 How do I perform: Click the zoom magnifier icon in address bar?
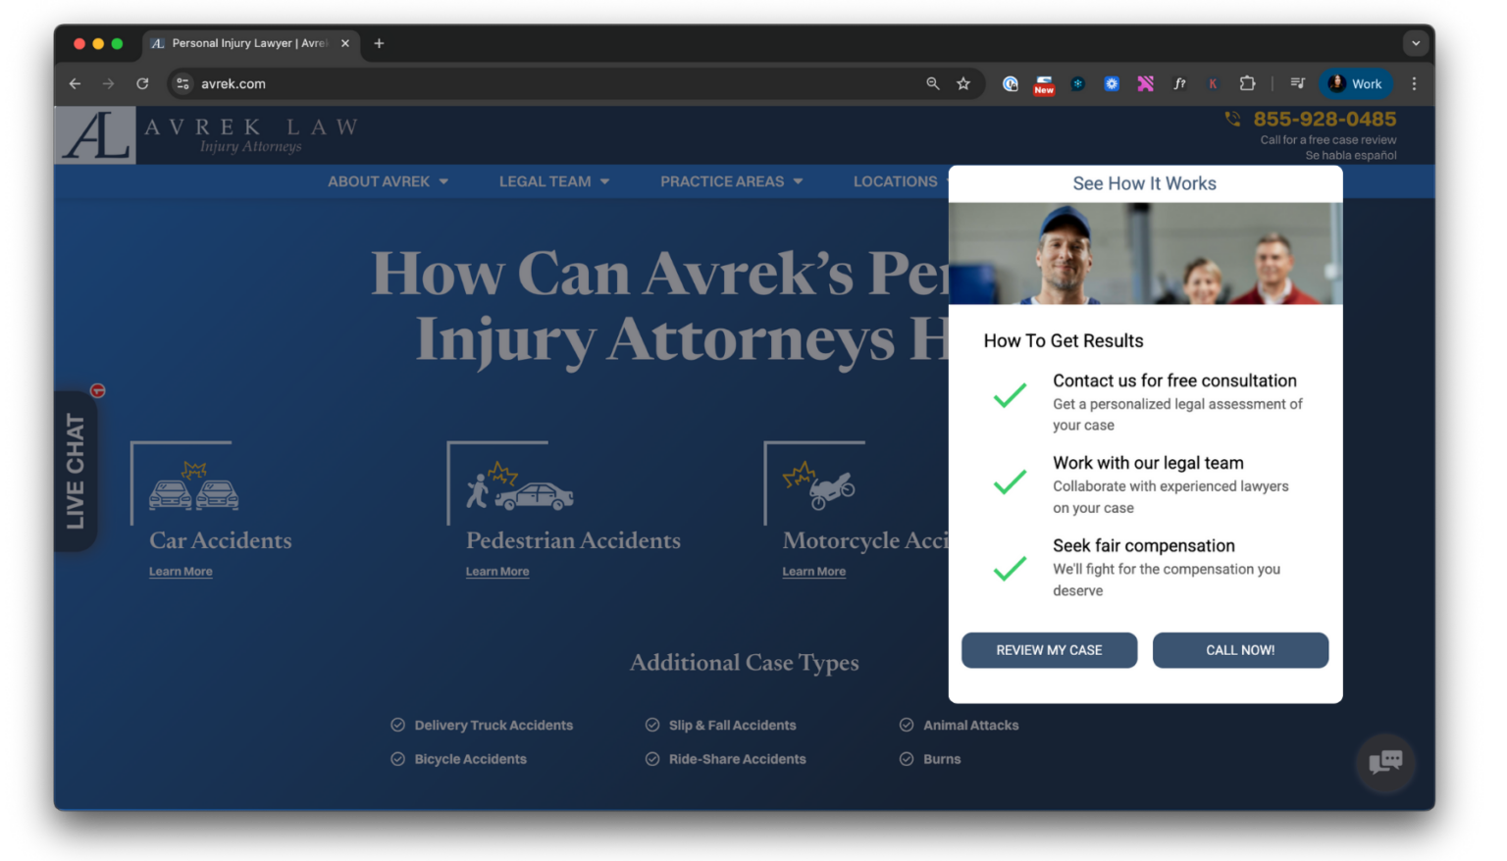tap(933, 84)
